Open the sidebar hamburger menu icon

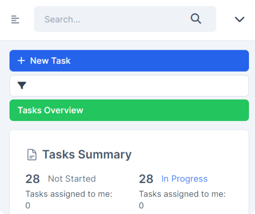[15, 19]
